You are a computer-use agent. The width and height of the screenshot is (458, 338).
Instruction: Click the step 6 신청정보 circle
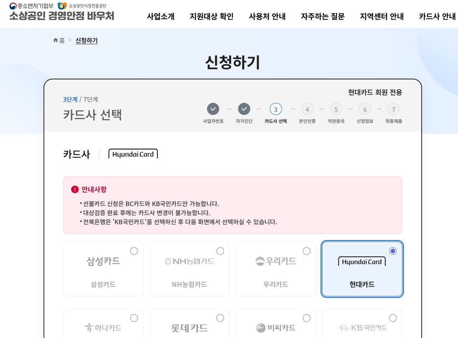click(x=365, y=109)
